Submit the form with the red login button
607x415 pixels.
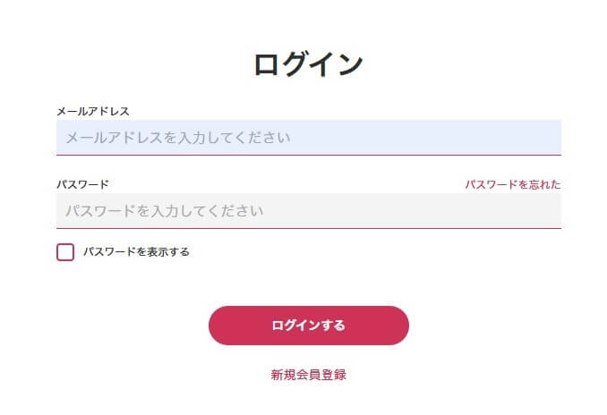tap(308, 326)
